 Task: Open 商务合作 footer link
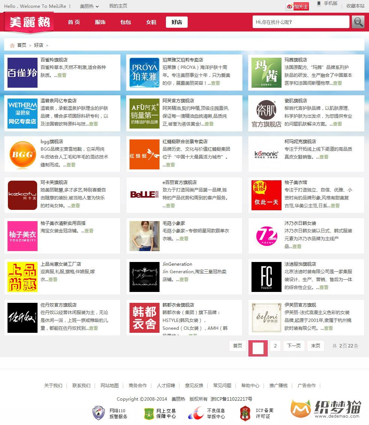(138, 385)
